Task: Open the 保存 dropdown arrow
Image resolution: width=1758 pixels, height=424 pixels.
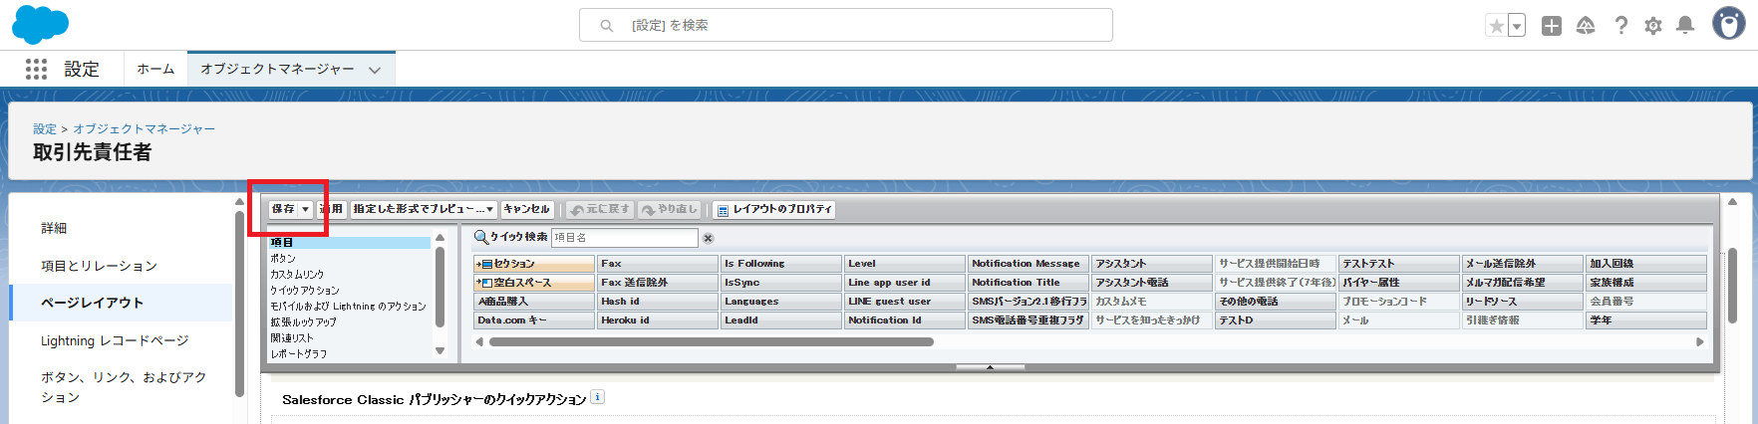Action: coord(306,209)
